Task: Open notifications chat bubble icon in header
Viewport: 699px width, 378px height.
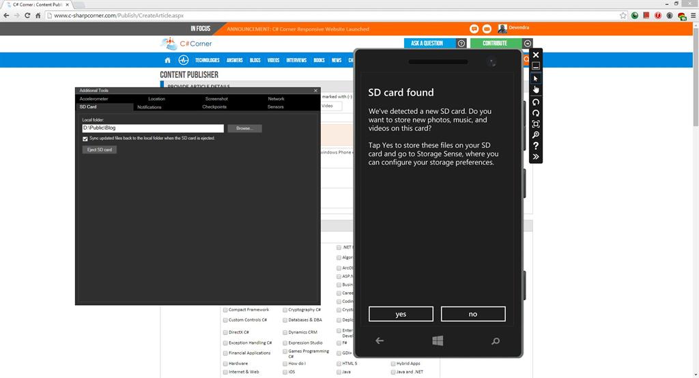Action: 474,29
